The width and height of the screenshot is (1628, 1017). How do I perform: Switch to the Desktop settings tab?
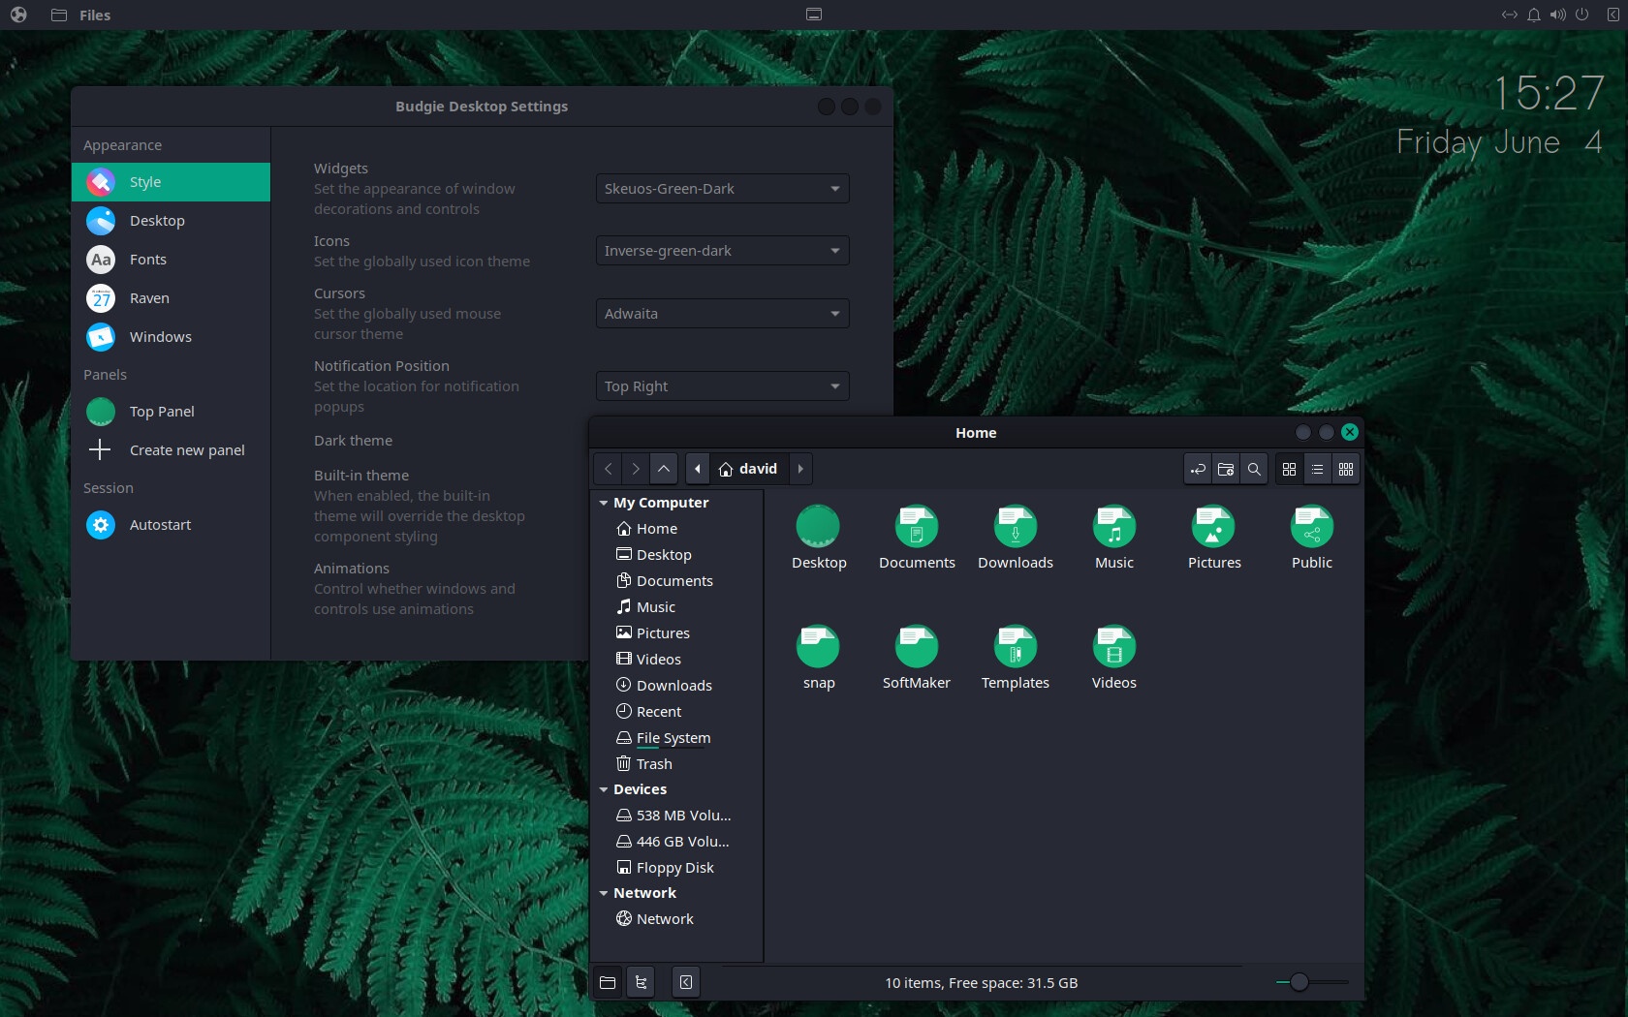click(x=155, y=220)
